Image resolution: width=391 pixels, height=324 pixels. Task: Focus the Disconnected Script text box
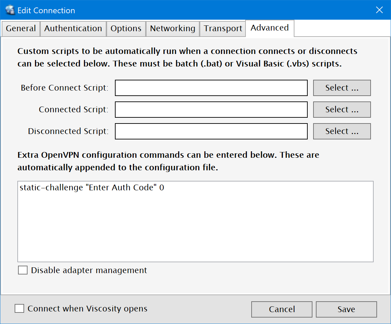click(211, 131)
